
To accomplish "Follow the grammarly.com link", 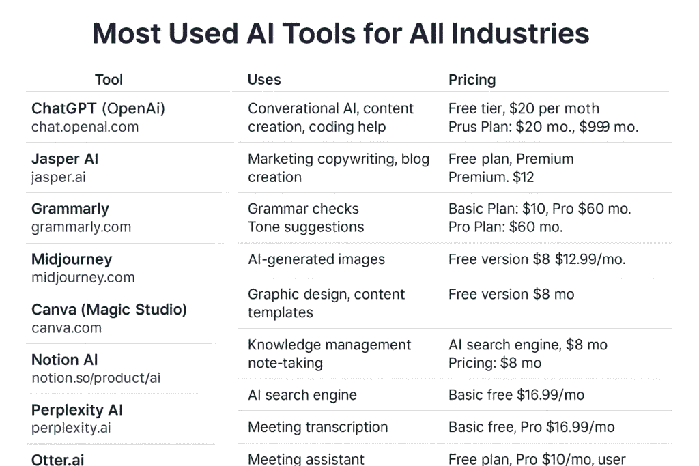I will [x=81, y=227].
